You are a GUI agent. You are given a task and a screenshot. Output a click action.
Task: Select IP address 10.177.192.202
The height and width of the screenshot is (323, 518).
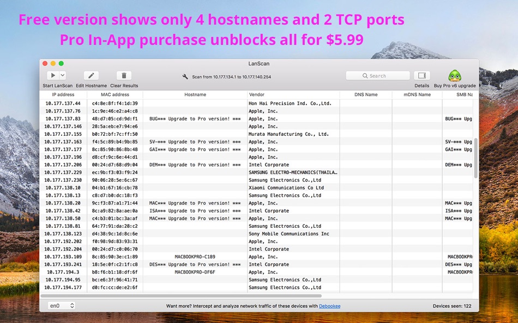[63, 241]
